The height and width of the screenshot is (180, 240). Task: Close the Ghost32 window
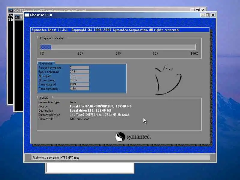click(213, 15)
